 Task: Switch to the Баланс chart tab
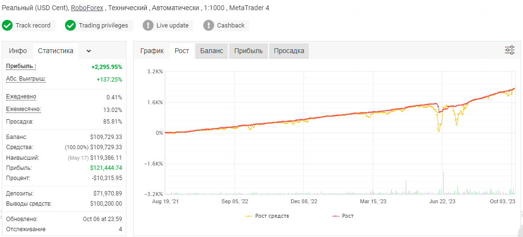point(211,51)
